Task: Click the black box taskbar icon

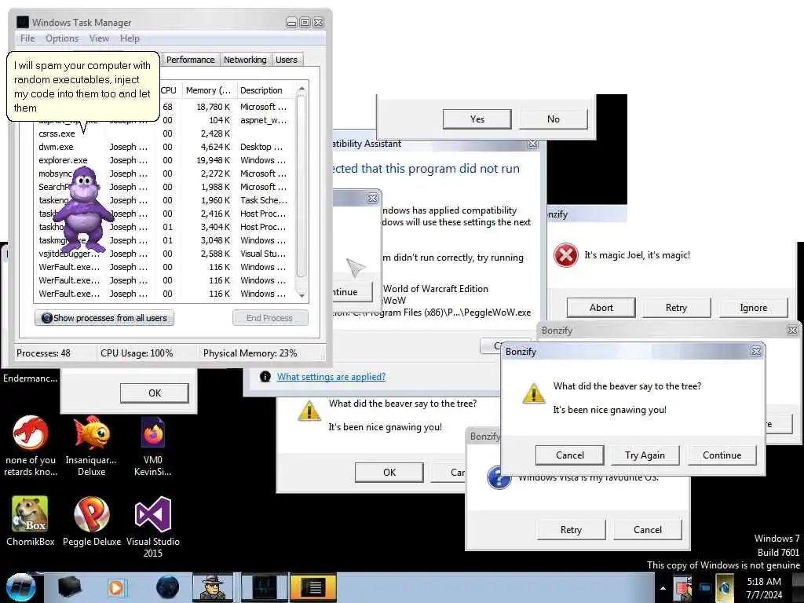Action: (69, 587)
